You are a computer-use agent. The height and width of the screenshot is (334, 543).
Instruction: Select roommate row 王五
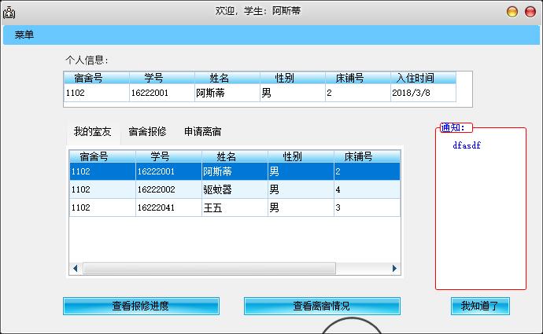[x=235, y=207]
